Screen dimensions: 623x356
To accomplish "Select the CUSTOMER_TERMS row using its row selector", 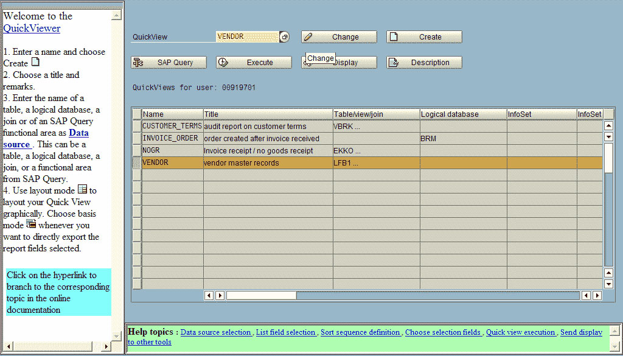I will [x=135, y=127].
